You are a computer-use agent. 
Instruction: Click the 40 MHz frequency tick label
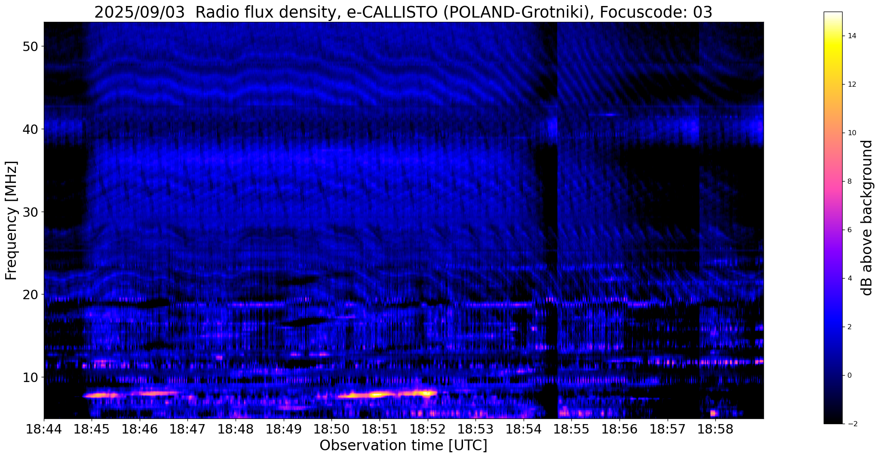click(30, 129)
